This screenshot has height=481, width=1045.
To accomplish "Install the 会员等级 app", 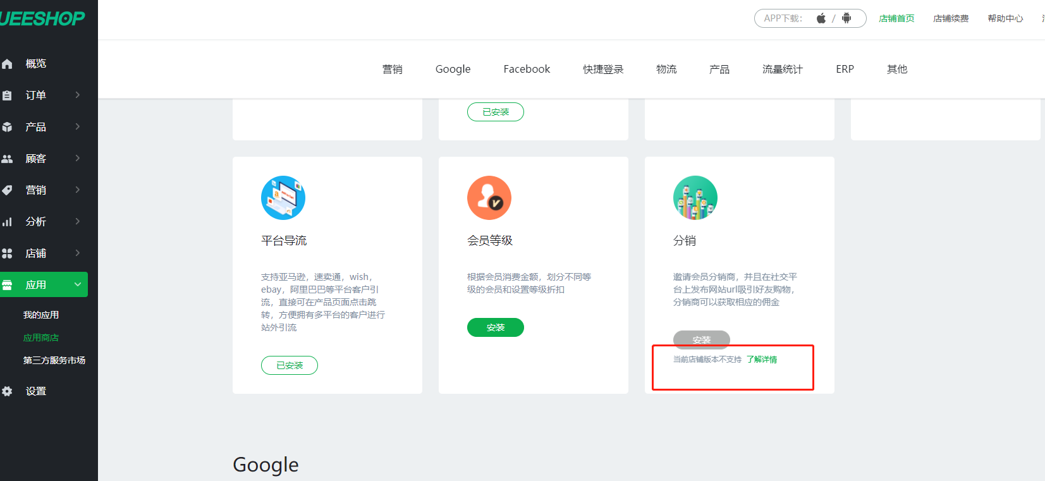I will point(495,327).
